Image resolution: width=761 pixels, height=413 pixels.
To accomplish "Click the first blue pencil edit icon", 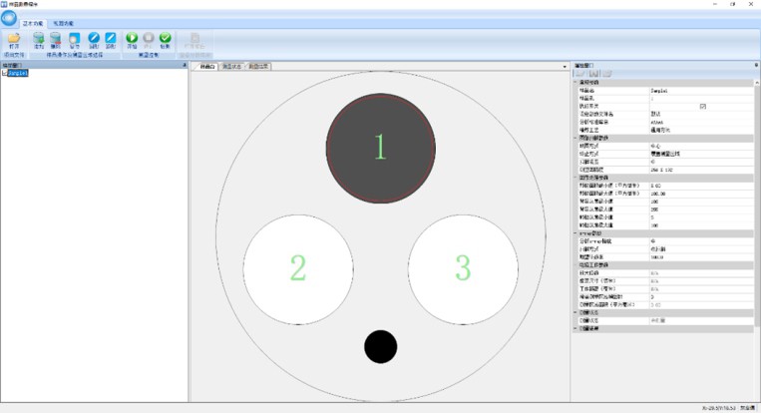I will point(93,39).
